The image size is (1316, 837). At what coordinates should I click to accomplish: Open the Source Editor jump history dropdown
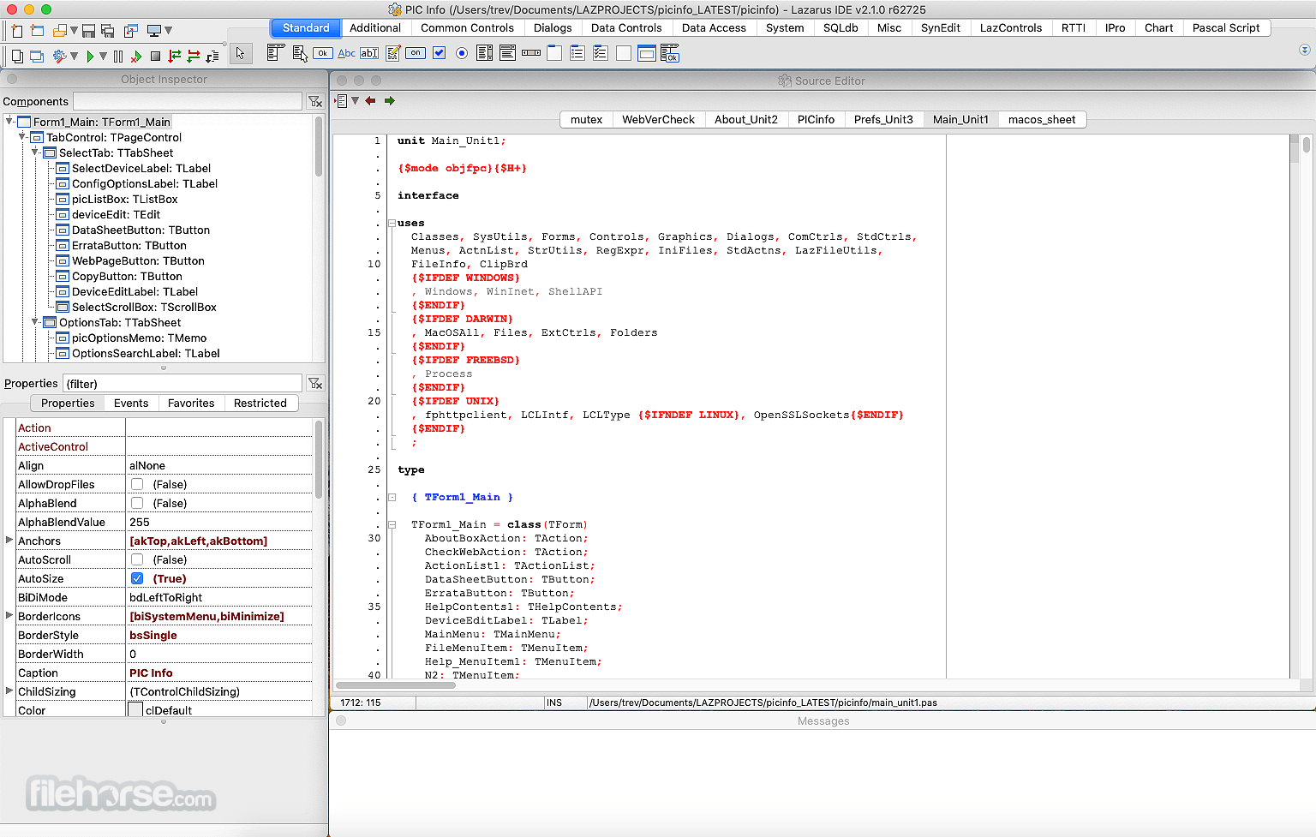(x=355, y=101)
